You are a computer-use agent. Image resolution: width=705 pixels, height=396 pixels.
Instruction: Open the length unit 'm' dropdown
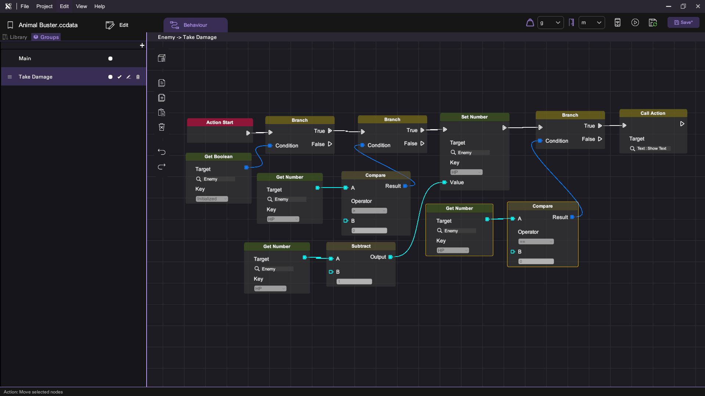point(591,23)
